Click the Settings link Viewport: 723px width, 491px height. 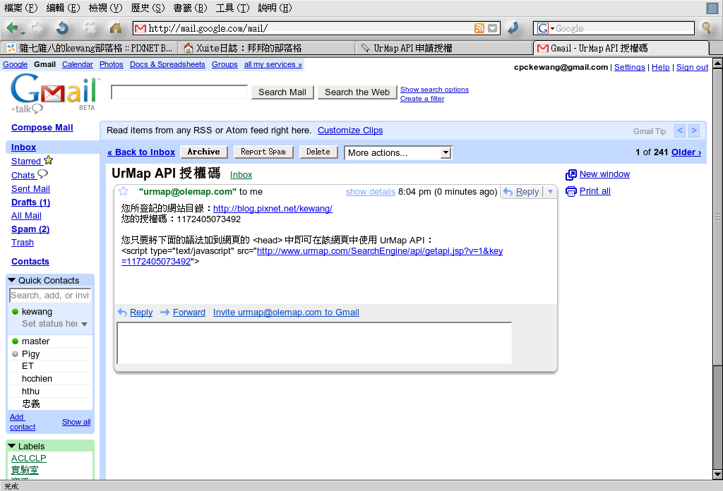(629, 67)
